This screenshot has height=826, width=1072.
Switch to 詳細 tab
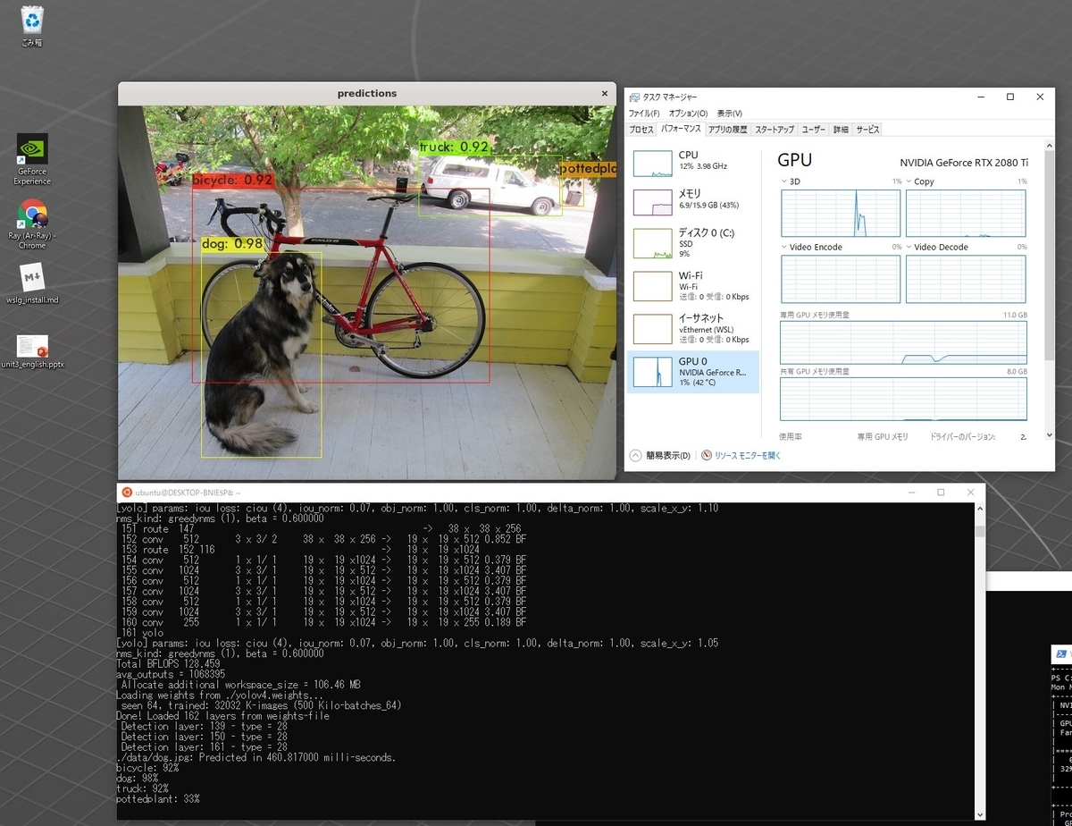pyautogui.click(x=842, y=130)
